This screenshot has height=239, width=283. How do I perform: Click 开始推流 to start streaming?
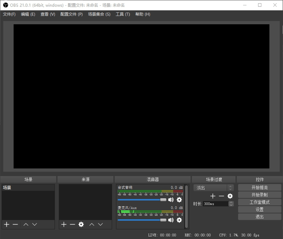pos(259,188)
